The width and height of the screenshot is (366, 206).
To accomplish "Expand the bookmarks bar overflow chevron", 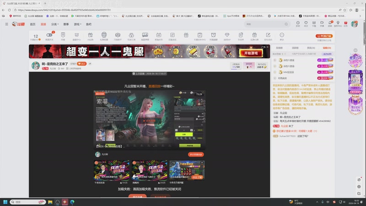I will (x=360, y=16).
